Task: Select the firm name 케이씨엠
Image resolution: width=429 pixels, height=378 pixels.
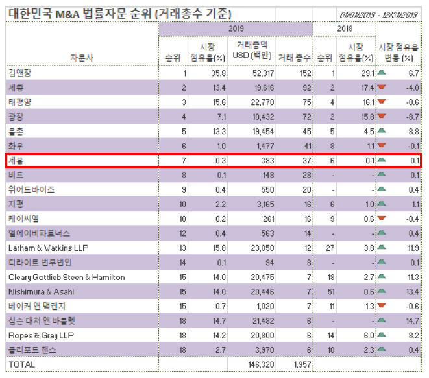Action: point(23,219)
